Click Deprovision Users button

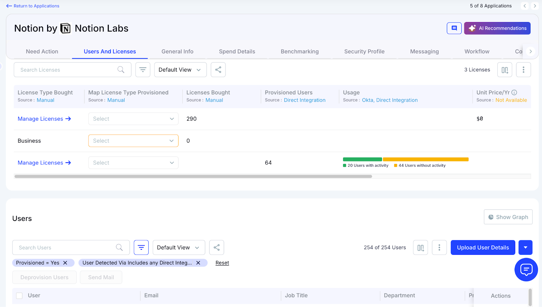click(x=44, y=278)
